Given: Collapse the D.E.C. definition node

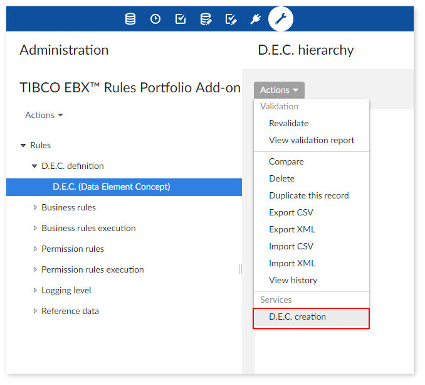Looking at the screenshot, I should pyautogui.click(x=34, y=166).
